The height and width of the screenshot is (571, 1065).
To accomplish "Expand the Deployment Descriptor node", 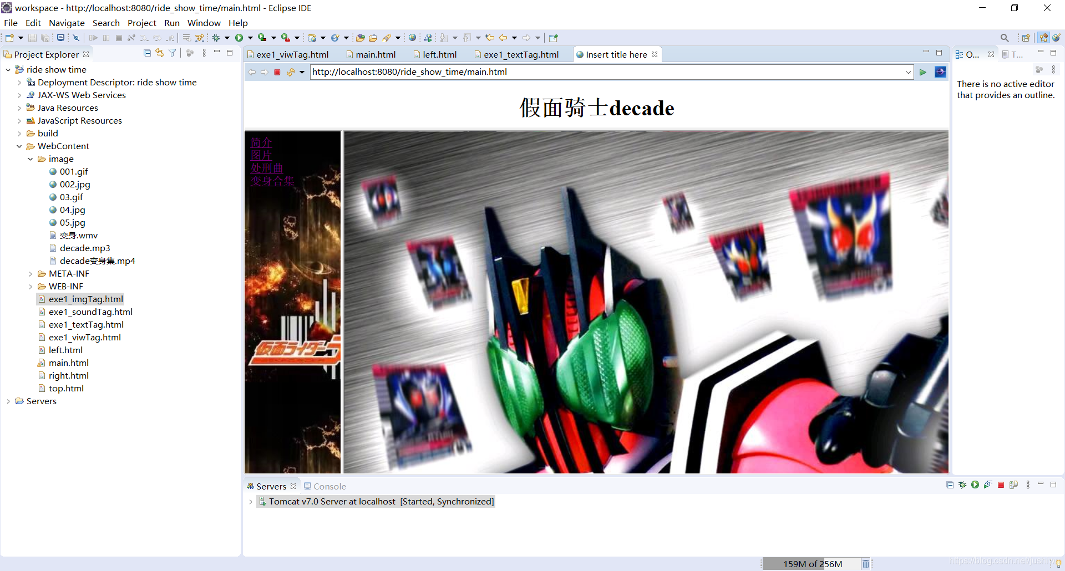I will (x=19, y=83).
